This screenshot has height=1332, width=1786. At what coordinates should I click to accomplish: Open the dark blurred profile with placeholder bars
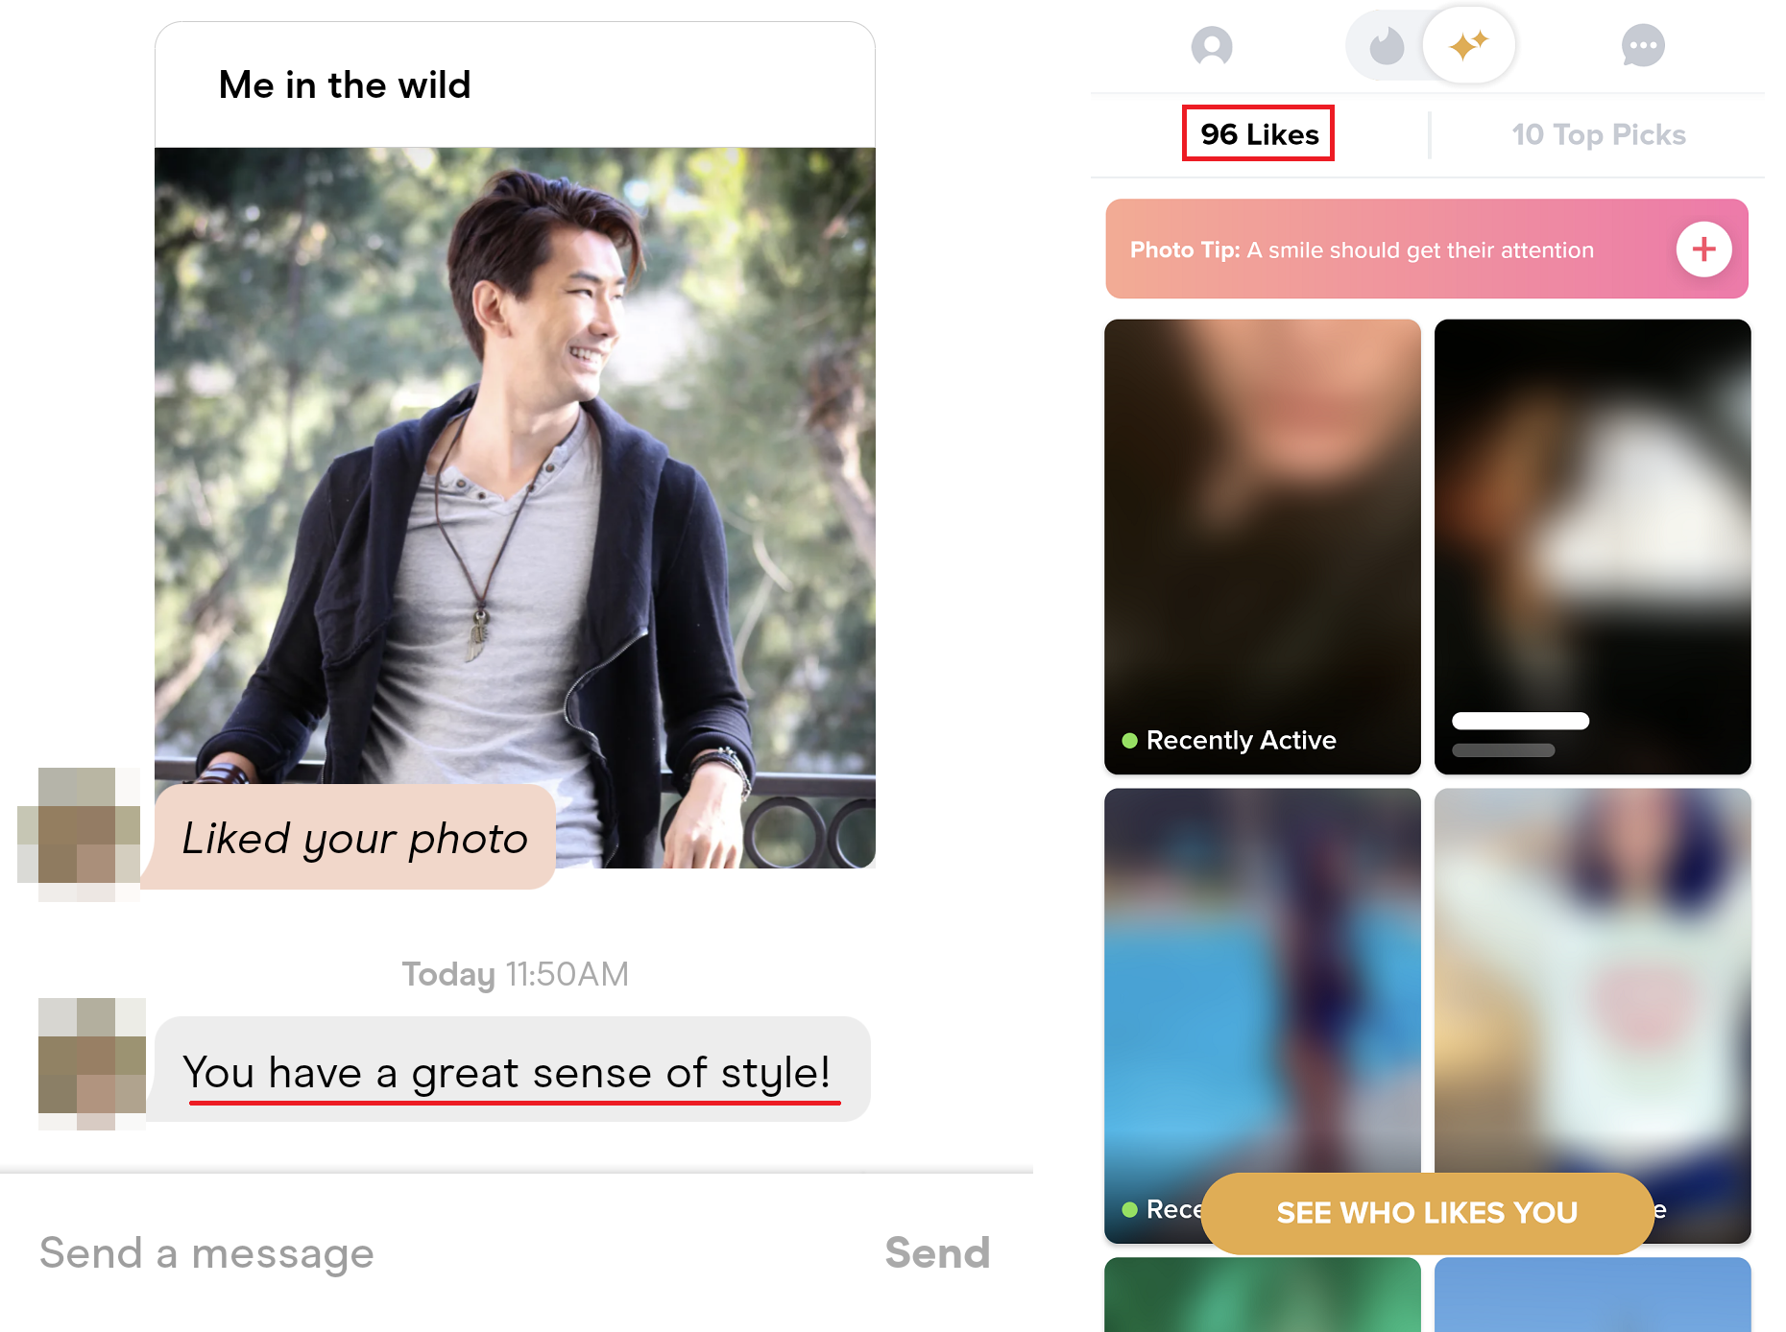point(1592,546)
